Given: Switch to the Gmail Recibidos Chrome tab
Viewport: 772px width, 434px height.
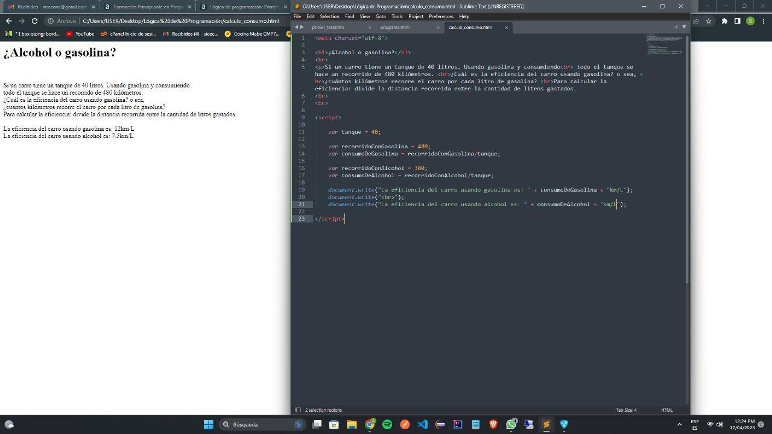Looking at the screenshot, I should (51, 7).
